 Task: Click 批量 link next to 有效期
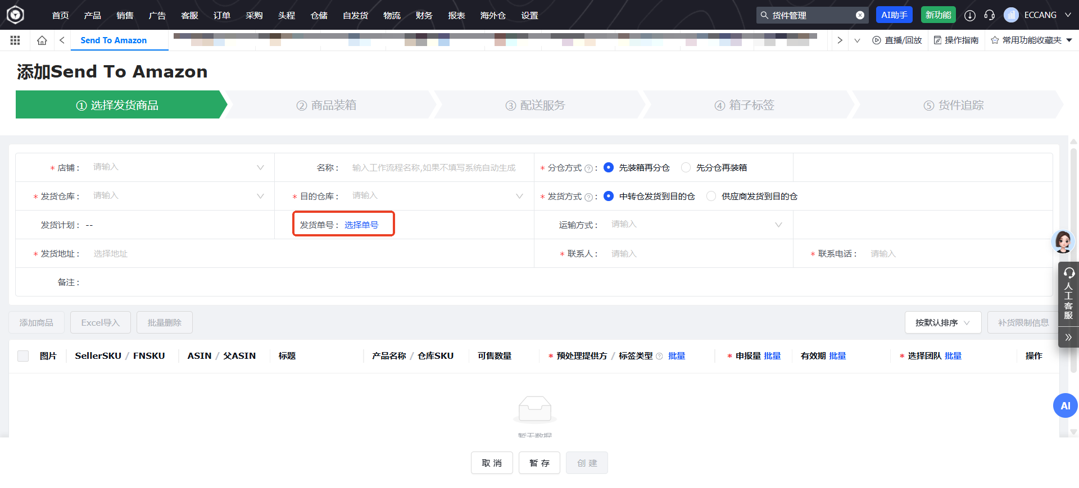[837, 356]
